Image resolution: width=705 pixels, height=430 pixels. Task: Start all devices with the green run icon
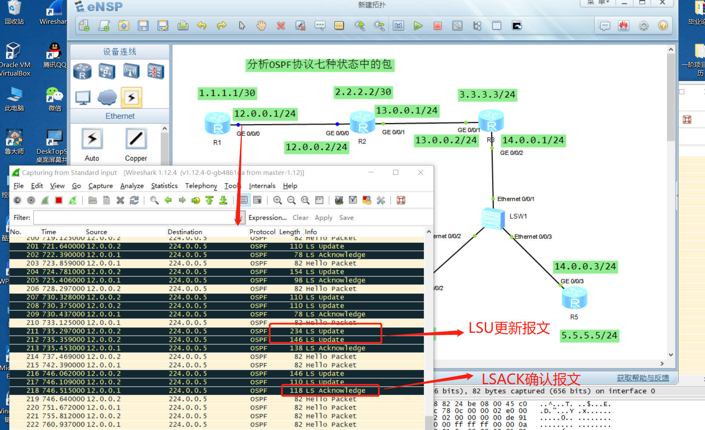[419, 25]
